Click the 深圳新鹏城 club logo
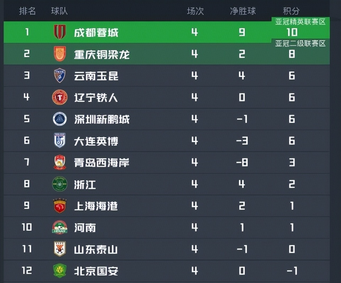Screen dimensions: 341x283 59,119
